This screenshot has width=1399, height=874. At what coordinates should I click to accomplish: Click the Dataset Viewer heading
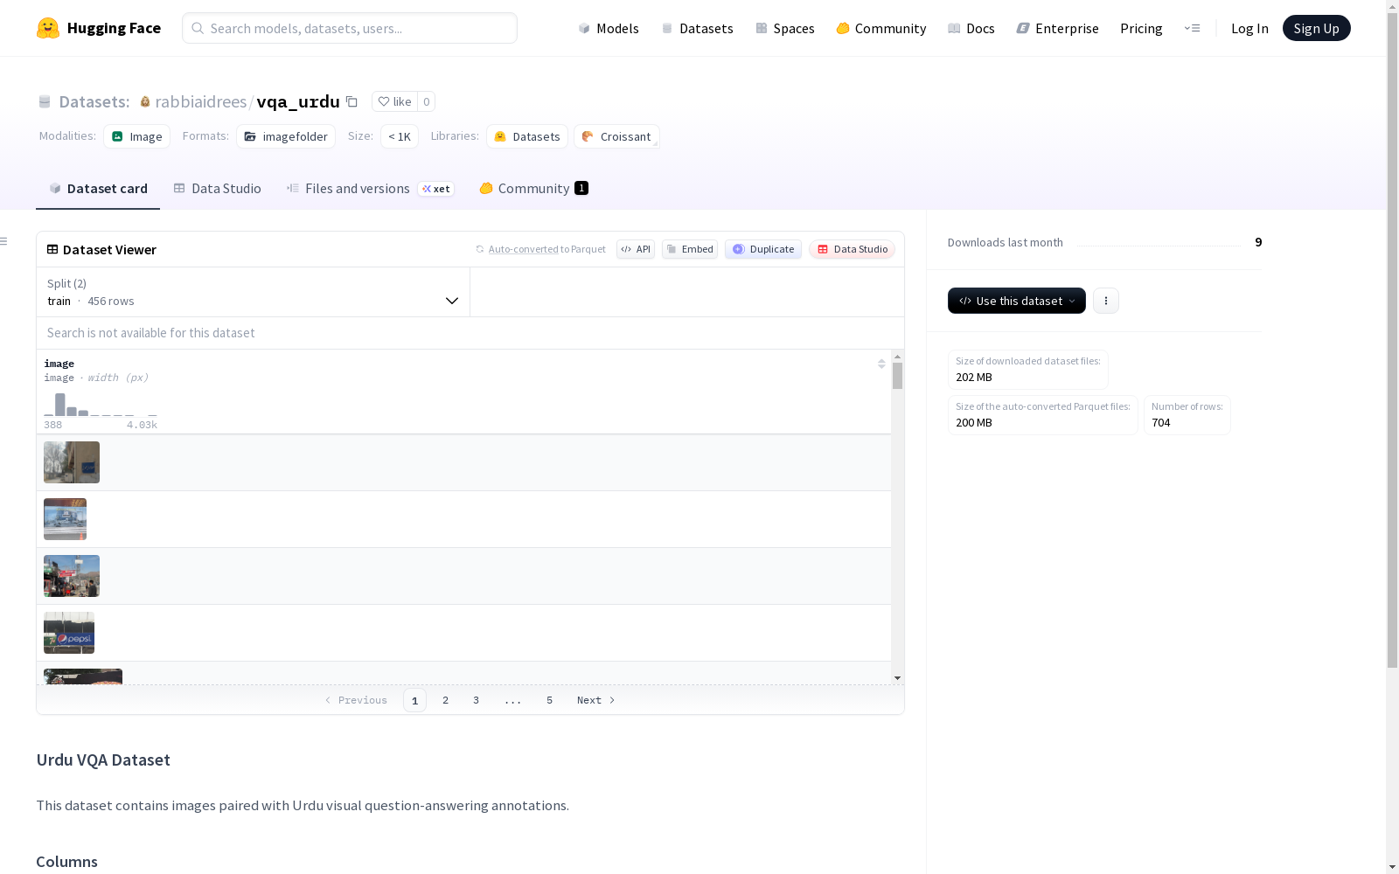point(109,250)
